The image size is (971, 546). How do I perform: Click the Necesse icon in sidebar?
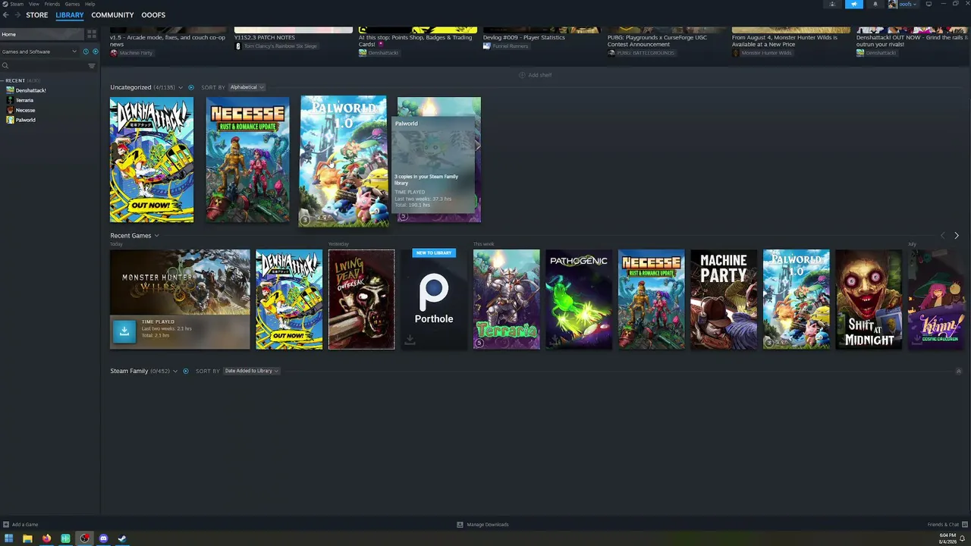click(10, 110)
